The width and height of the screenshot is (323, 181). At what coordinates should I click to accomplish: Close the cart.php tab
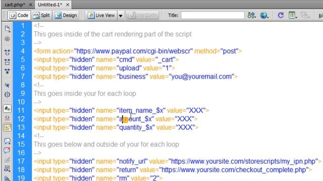pos(30,5)
